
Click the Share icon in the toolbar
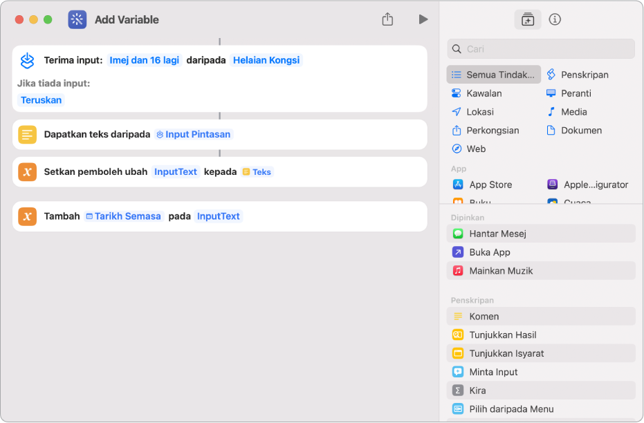[x=387, y=19]
